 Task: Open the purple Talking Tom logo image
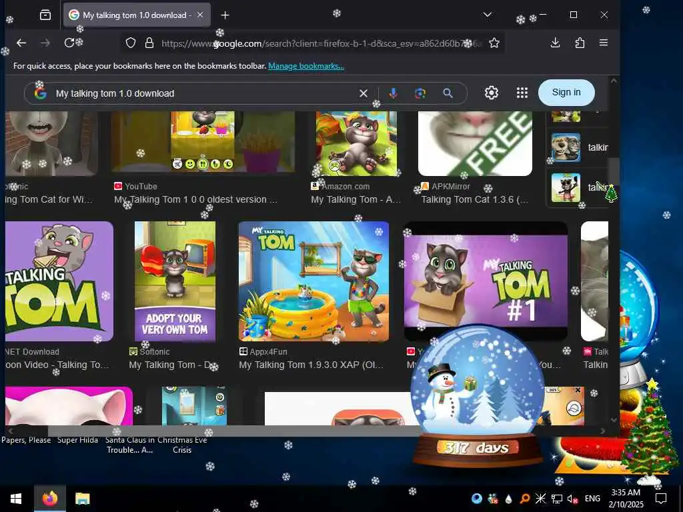59,281
